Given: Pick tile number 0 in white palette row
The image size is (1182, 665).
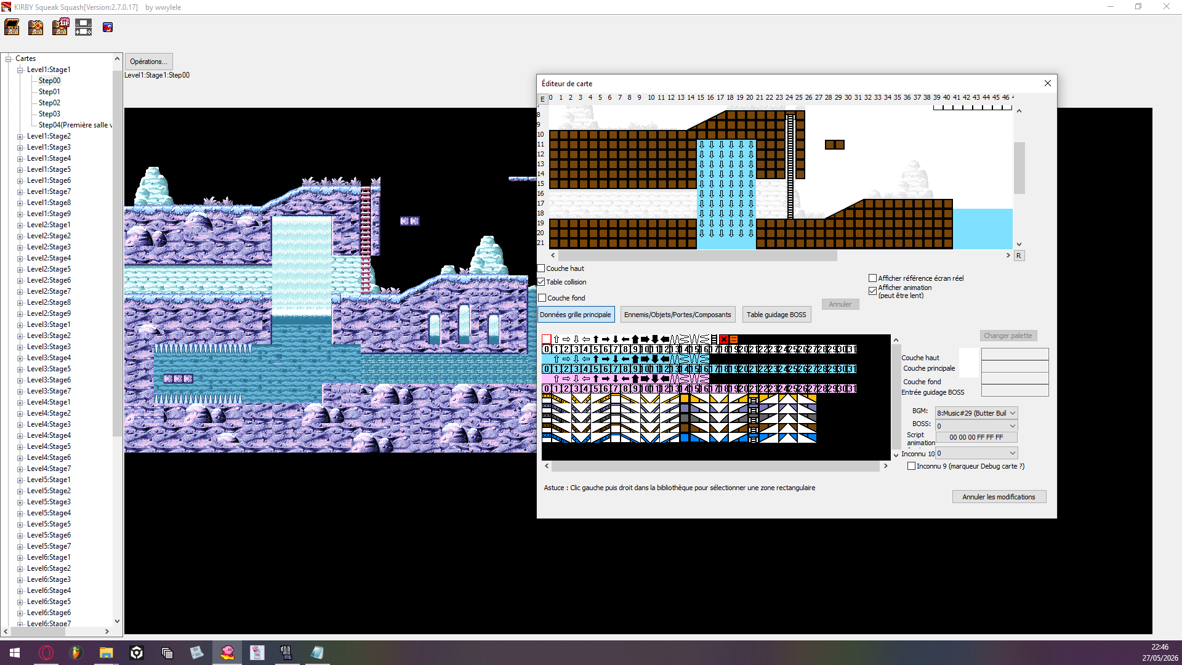Looking at the screenshot, I should tap(547, 349).
